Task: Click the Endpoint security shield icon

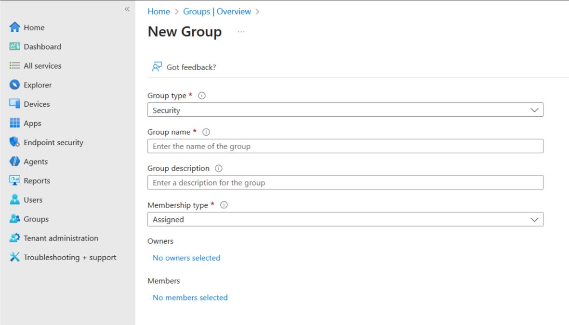Action: 14,143
